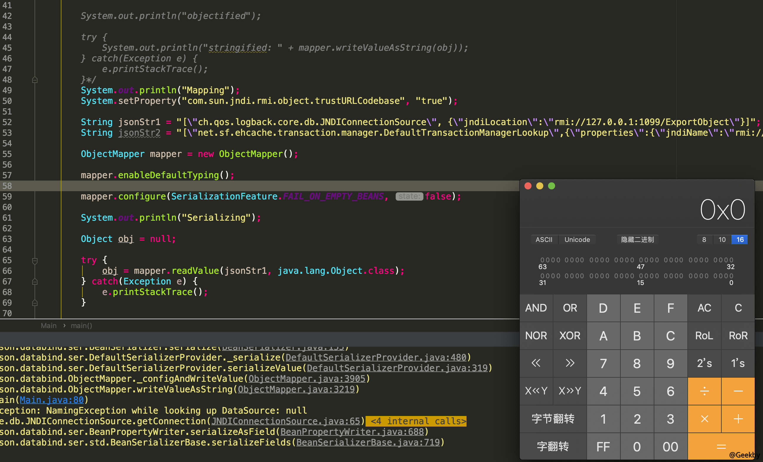Expand the <4 internal calls> in the stack trace
763x462 pixels.
tap(416, 421)
